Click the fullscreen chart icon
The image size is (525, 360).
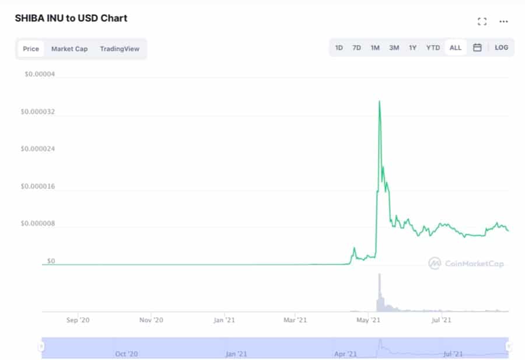(x=482, y=22)
